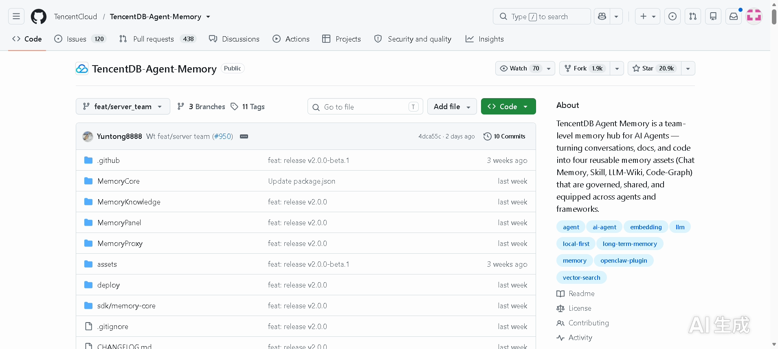The width and height of the screenshot is (778, 349).
Task: Open the issues circle-dot icon in header
Action: [x=673, y=16]
